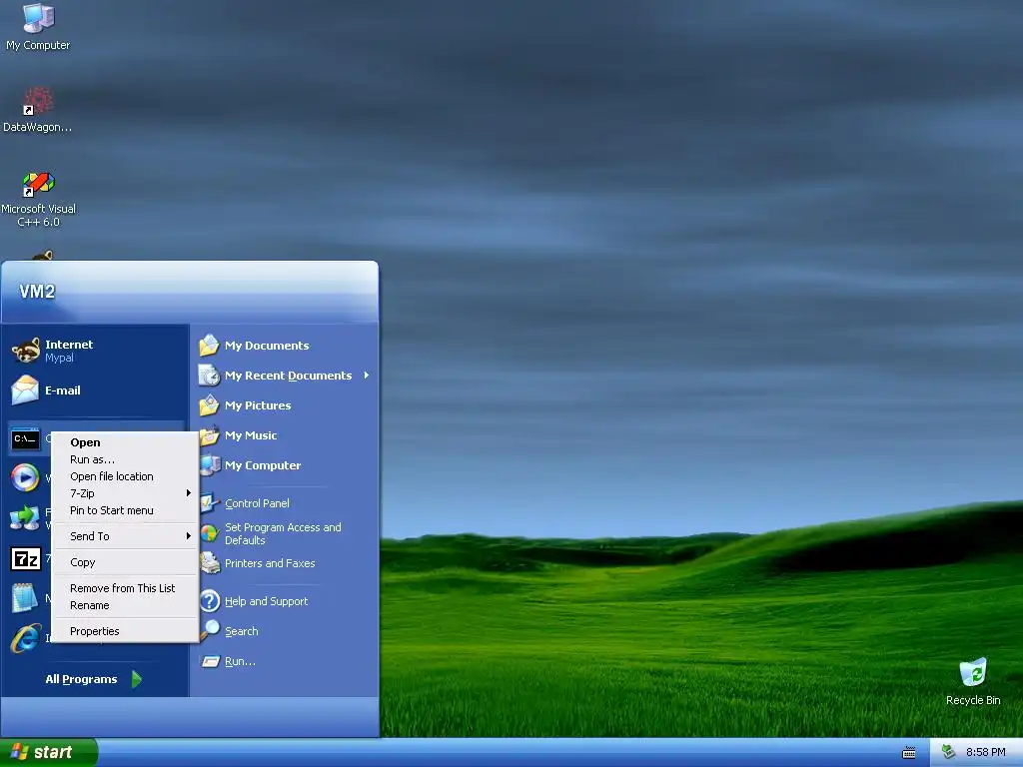The image size is (1023, 767).
Task: Choose Open in the context menu
Action: [x=125, y=442]
